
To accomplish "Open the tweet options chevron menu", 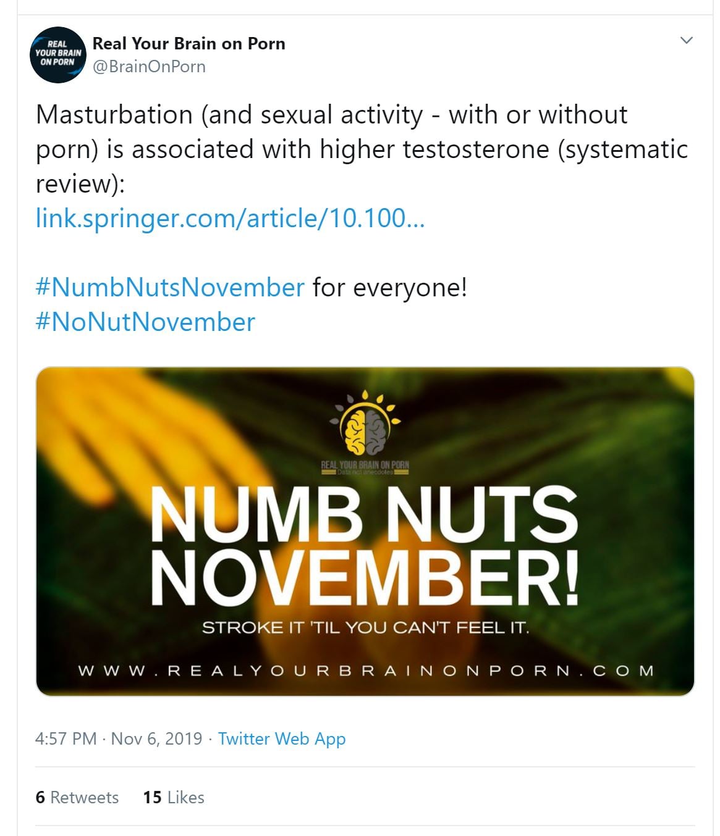I will click(x=686, y=41).
